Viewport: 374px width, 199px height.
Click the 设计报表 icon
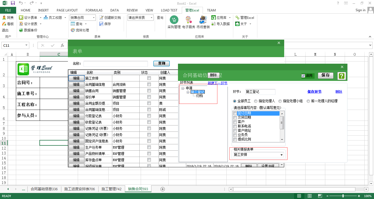click(x=21, y=24)
